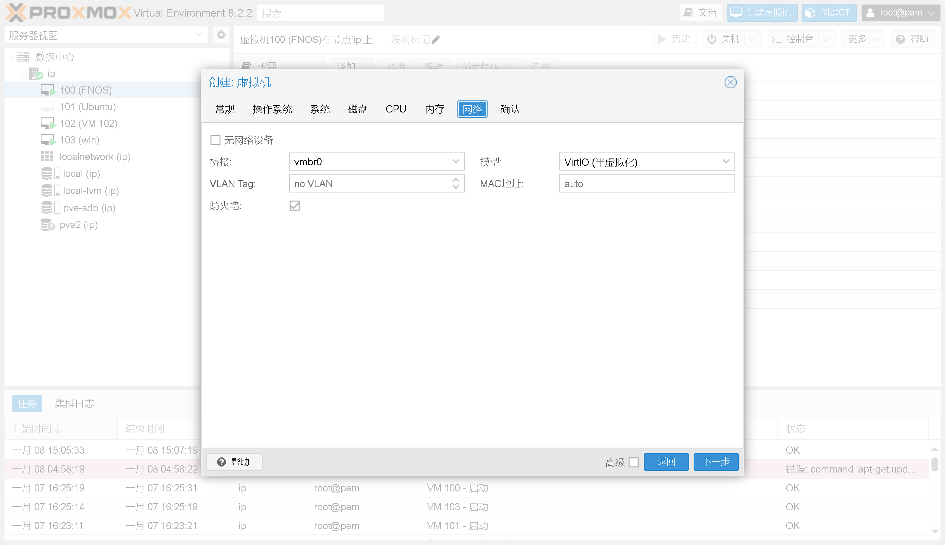Click the terminal icon on console button

tap(777, 39)
